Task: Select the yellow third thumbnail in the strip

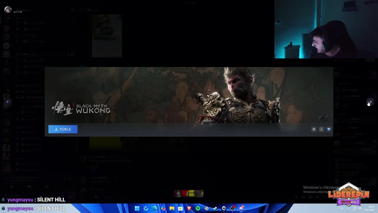Action: click(192, 193)
